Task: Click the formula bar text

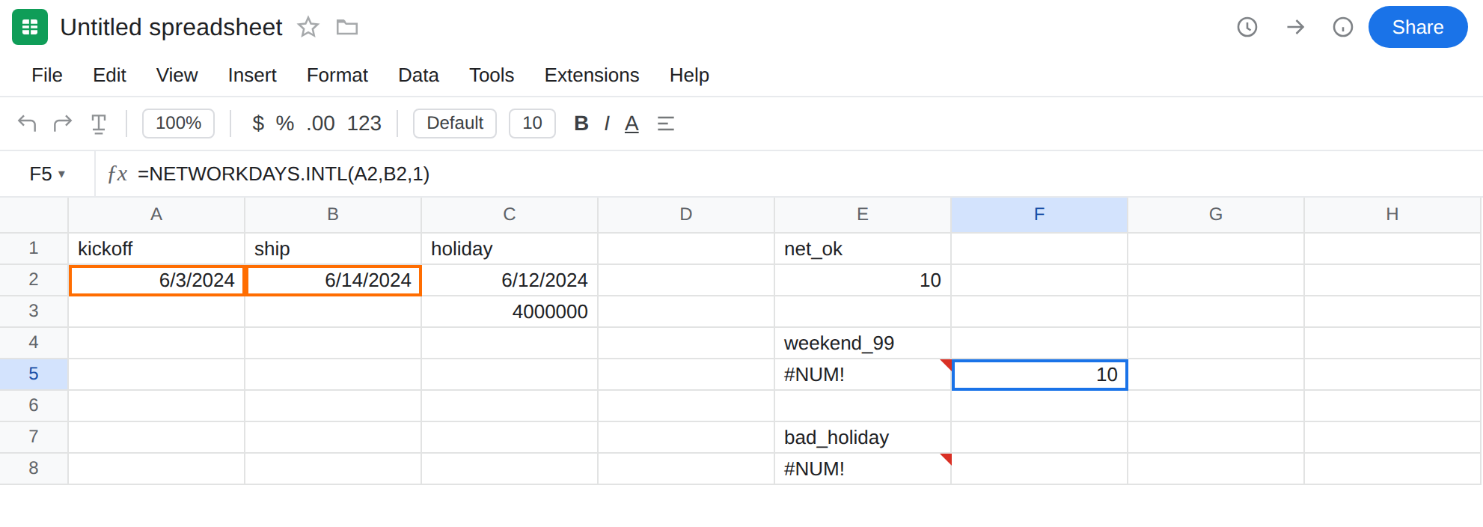Action: pyautogui.click(x=284, y=174)
